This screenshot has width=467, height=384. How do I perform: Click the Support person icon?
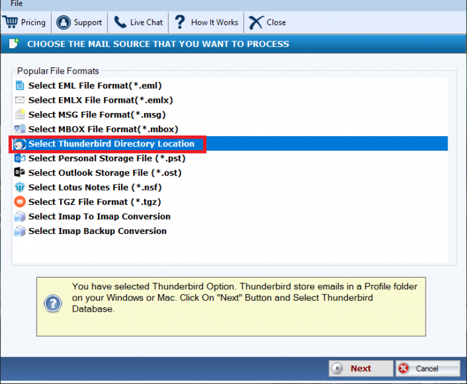(63, 22)
